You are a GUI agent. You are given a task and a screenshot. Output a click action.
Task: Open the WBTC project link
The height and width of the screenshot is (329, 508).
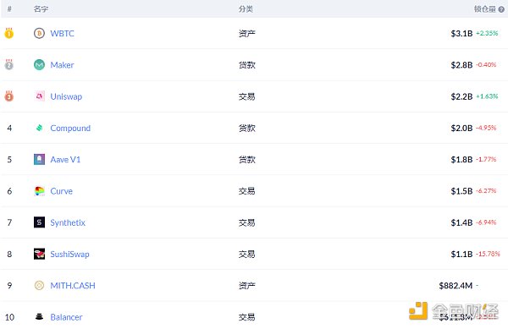click(62, 33)
